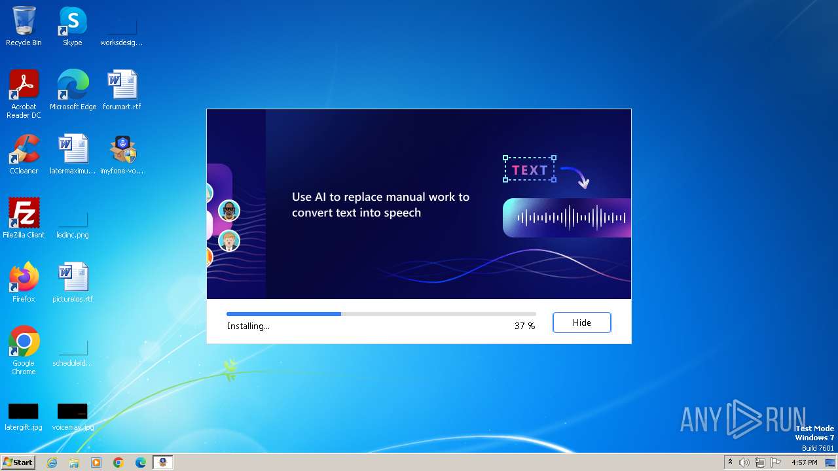838x471 pixels.
Task: Open the picturelos.rtf document
Action: 73,283
